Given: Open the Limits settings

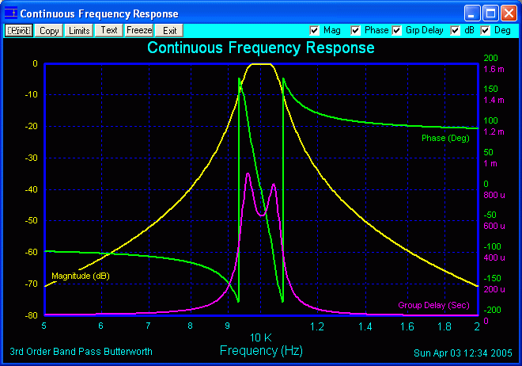Looking at the screenshot, I should click(x=79, y=30).
